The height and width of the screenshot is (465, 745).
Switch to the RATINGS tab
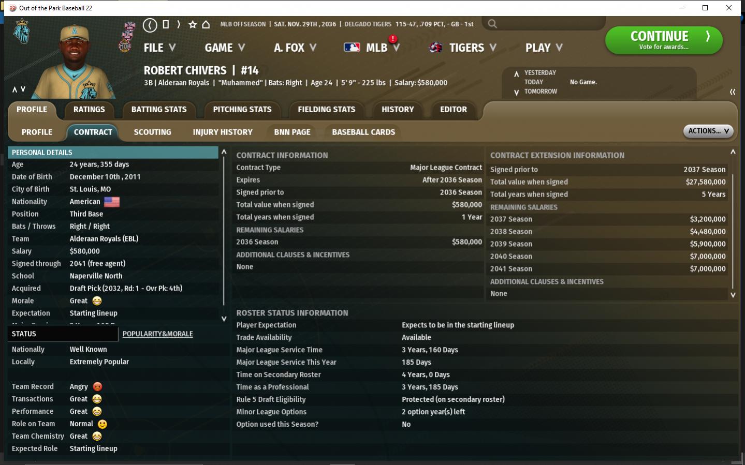89,110
